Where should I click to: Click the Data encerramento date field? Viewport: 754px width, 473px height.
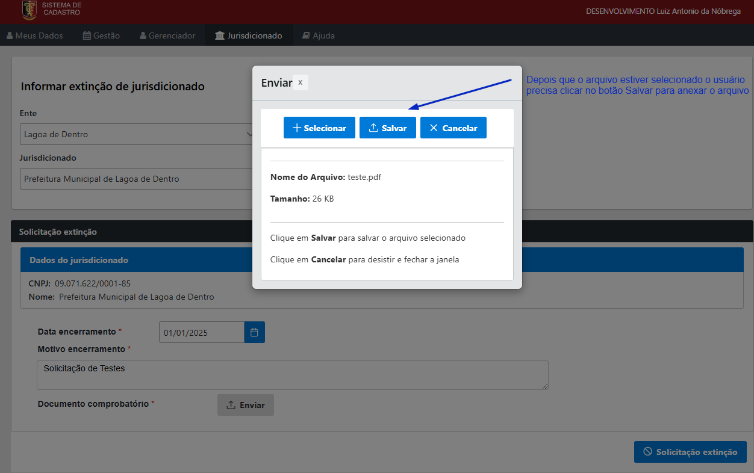(202, 332)
